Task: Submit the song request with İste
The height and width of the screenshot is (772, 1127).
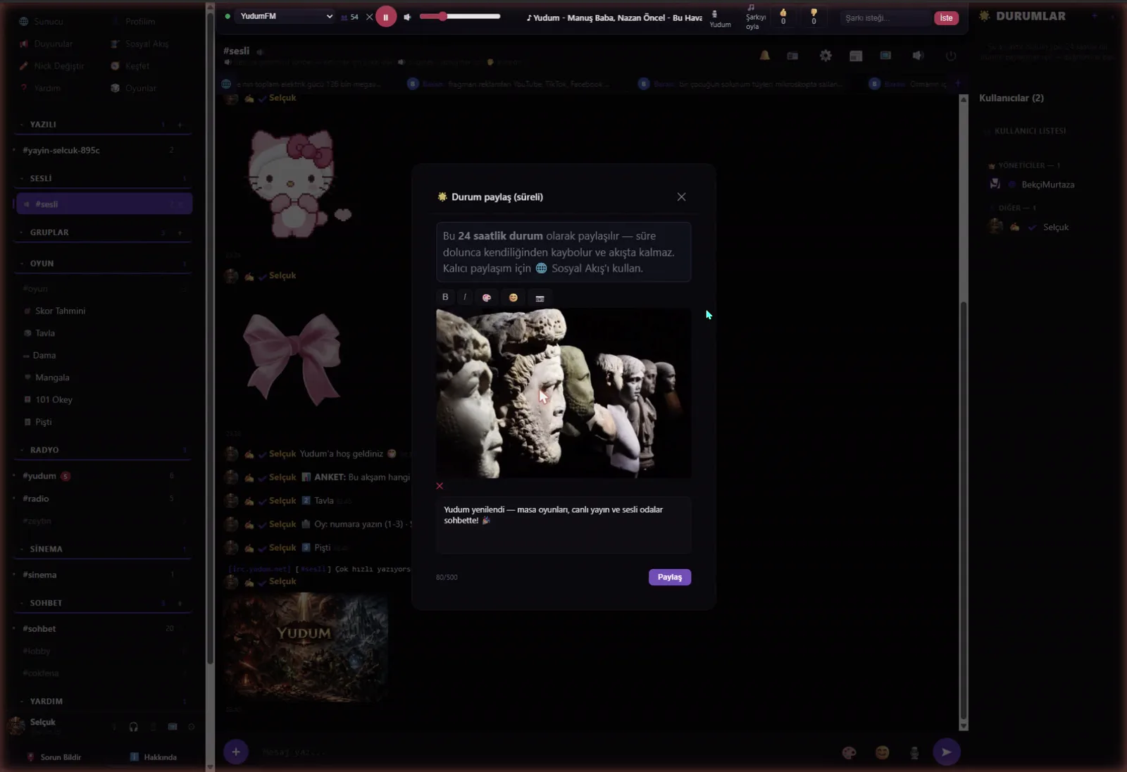Action: coord(946,18)
